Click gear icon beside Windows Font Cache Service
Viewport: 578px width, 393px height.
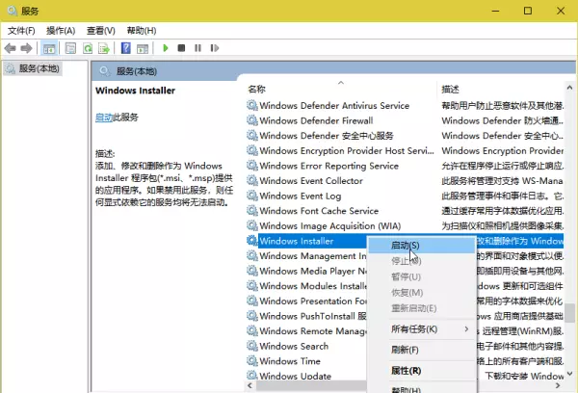(x=252, y=211)
